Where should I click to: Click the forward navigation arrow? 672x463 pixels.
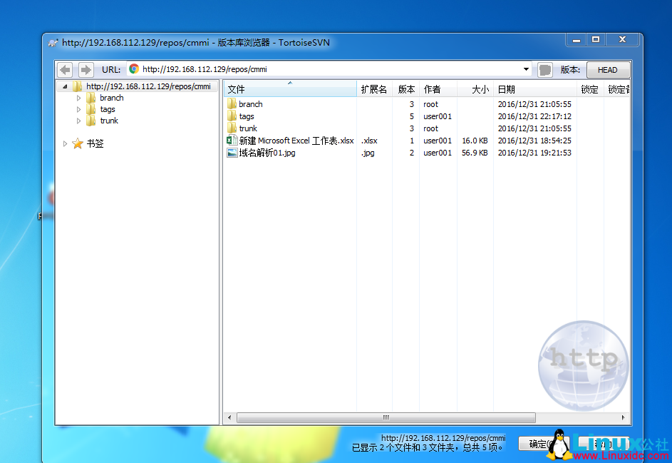[x=86, y=70]
